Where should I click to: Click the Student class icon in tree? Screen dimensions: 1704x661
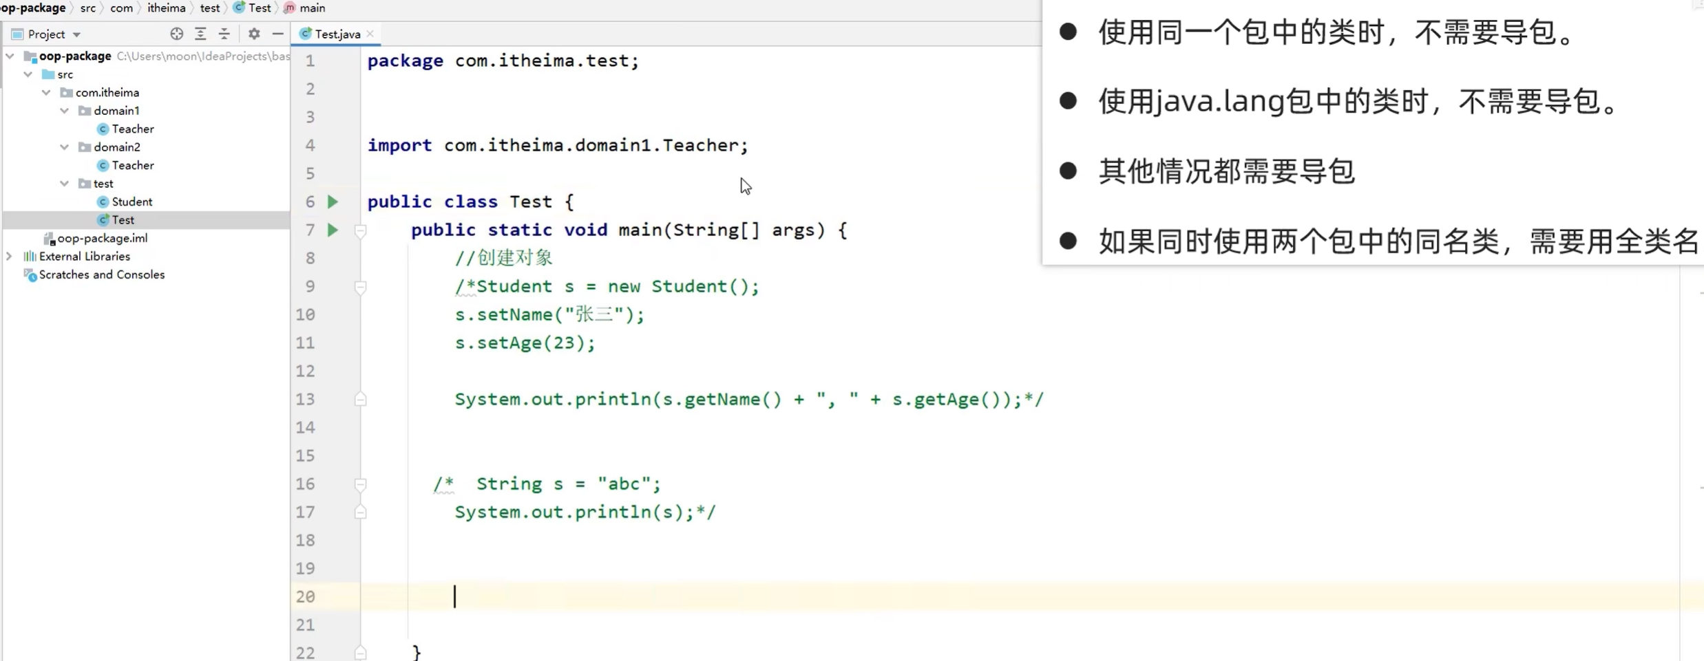pos(103,201)
